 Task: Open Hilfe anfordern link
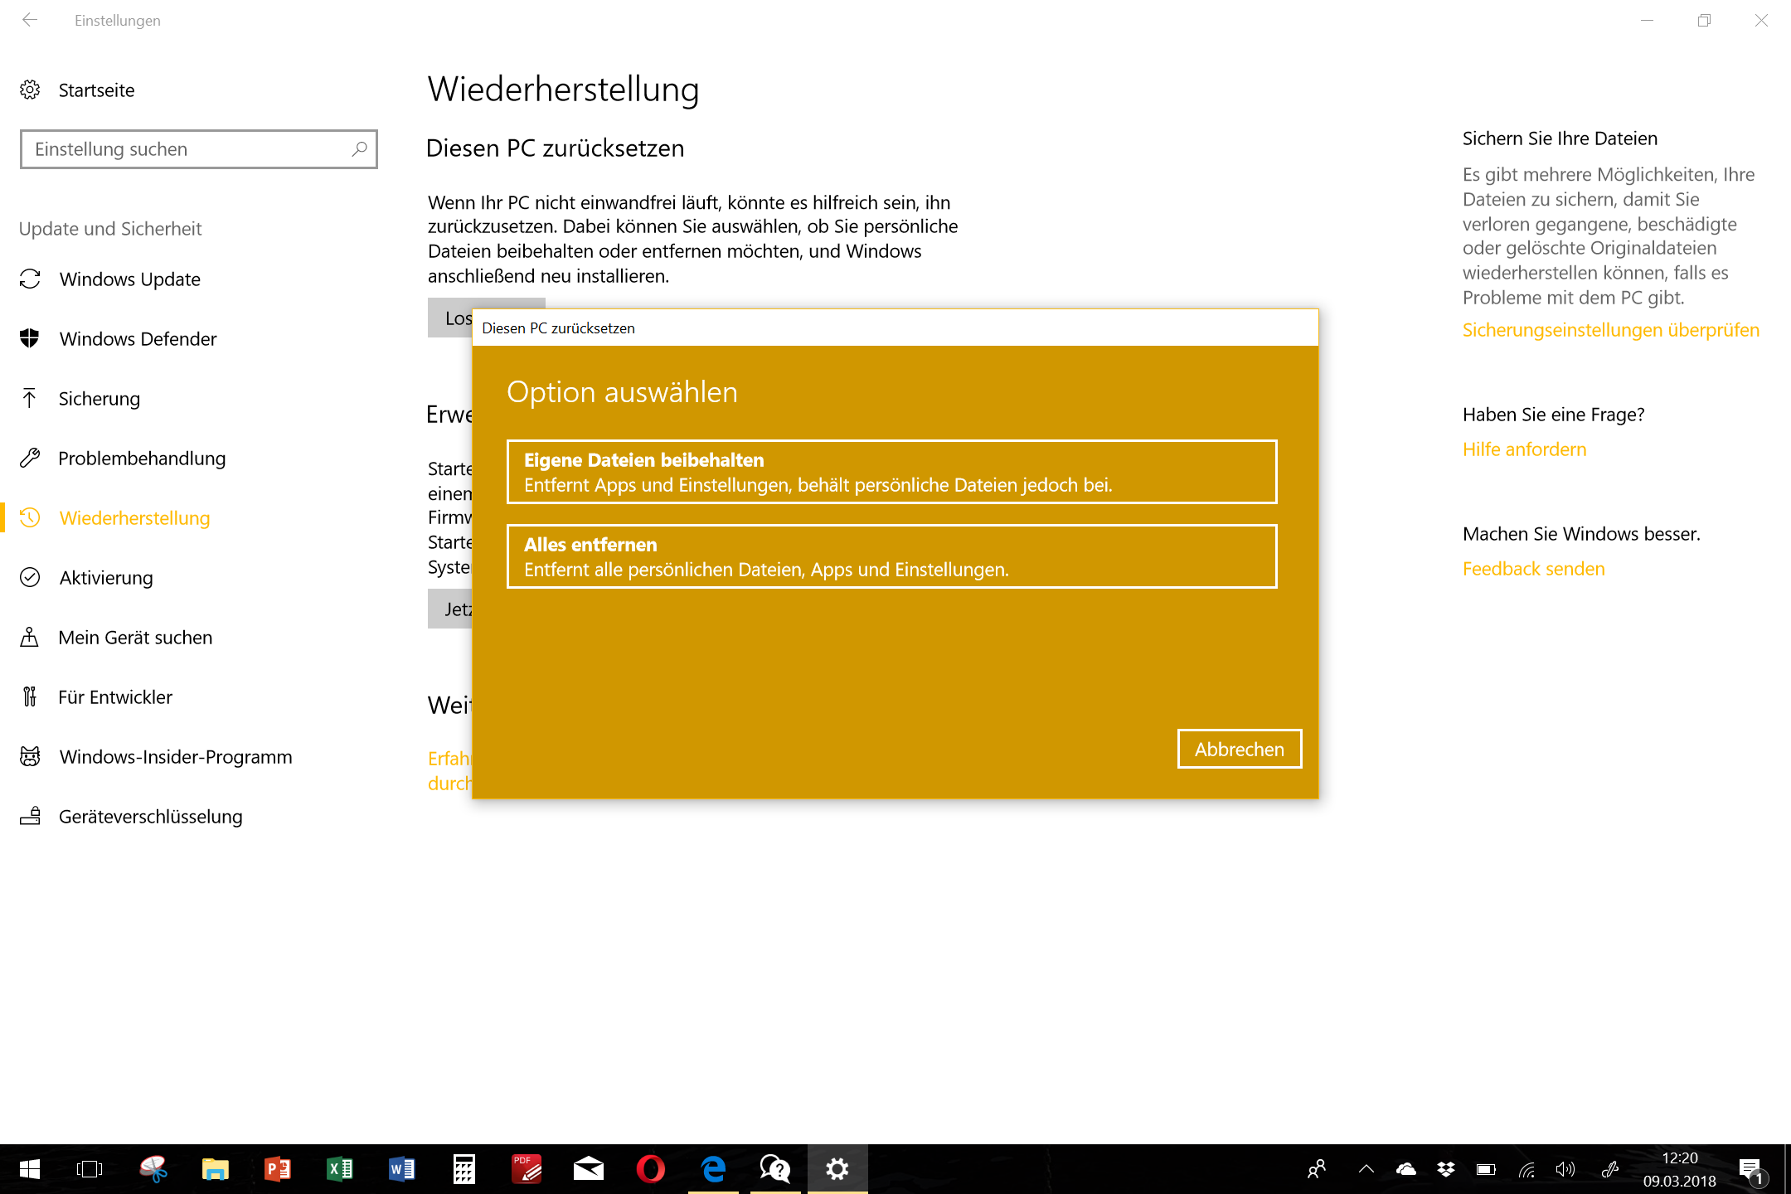pyautogui.click(x=1524, y=449)
